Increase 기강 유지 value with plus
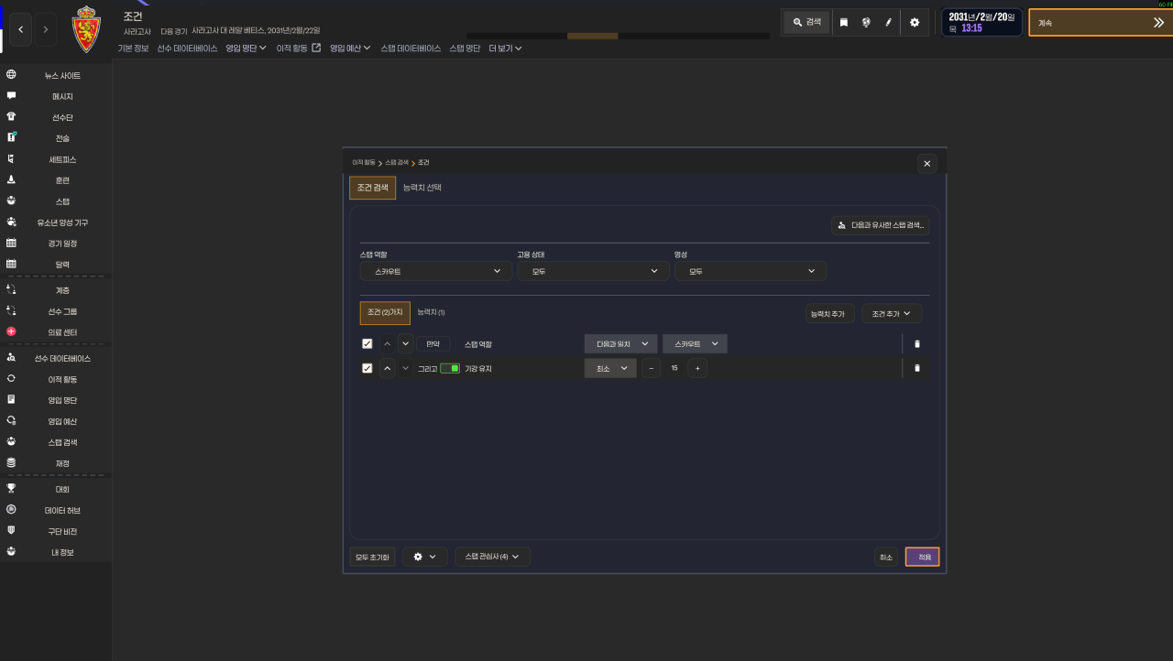1173x661 pixels. tap(697, 368)
